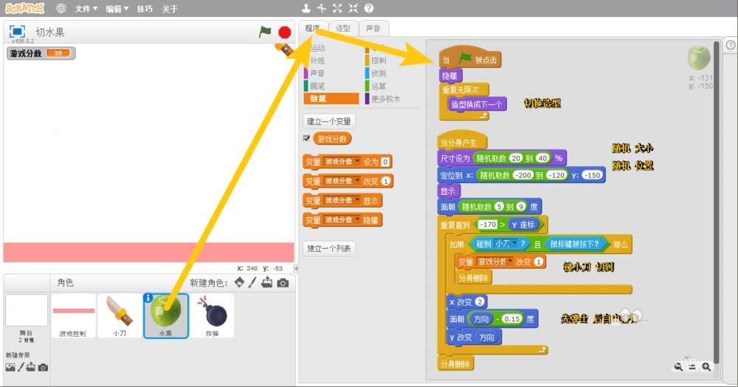Image resolution: width=738 pixels, height=387 pixels.
Task: Click 建立一个列表 button
Action: tap(329, 248)
